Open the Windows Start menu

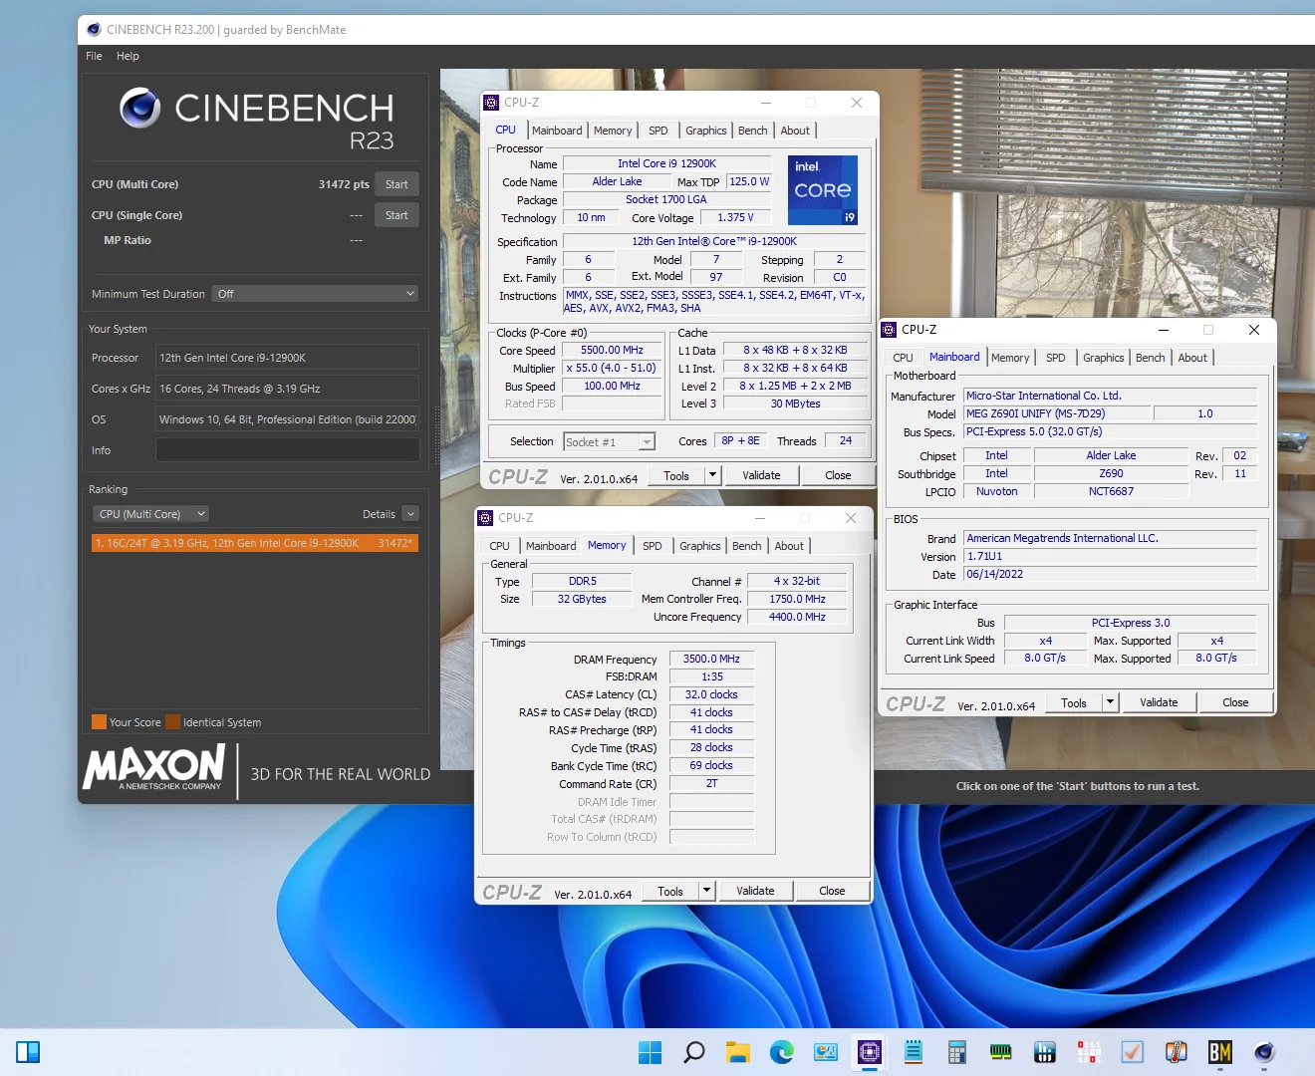click(650, 1052)
